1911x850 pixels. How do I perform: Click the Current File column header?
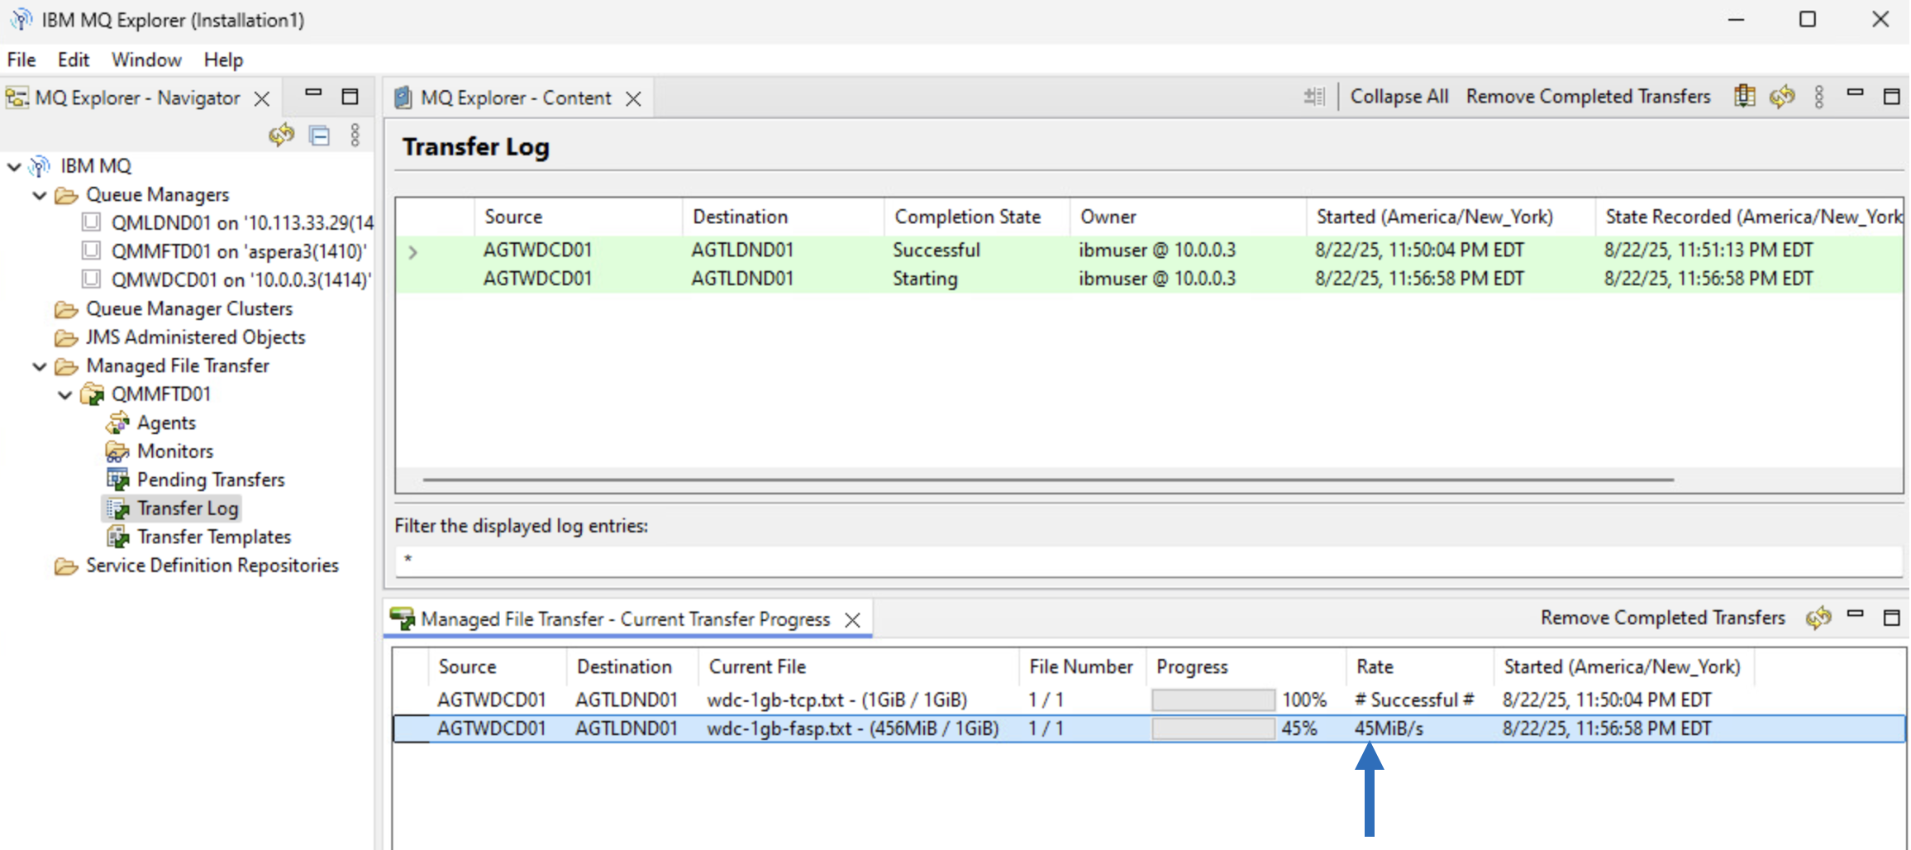[859, 666]
